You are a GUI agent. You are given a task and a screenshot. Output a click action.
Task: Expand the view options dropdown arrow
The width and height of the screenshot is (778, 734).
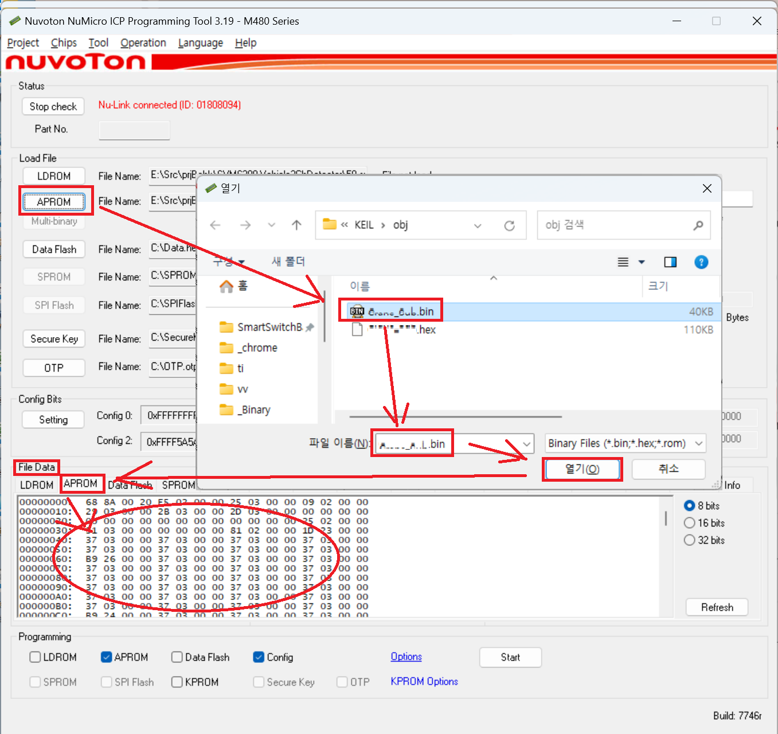point(642,262)
